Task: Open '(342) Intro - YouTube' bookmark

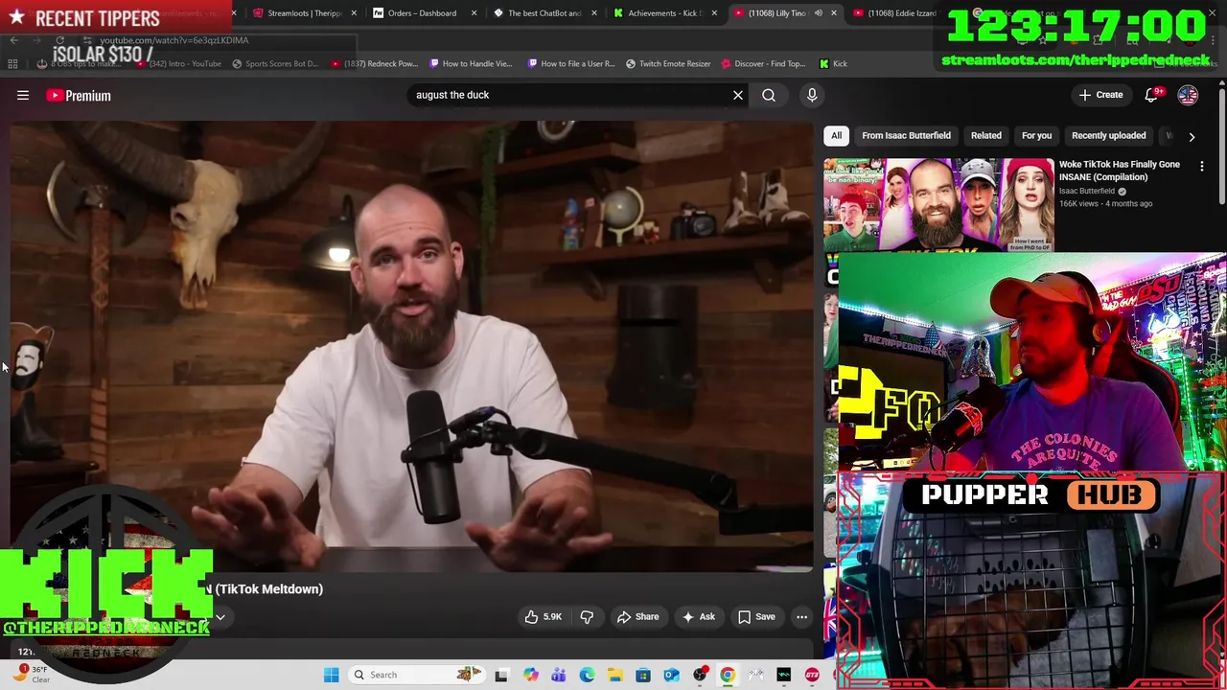Action: pyautogui.click(x=180, y=64)
